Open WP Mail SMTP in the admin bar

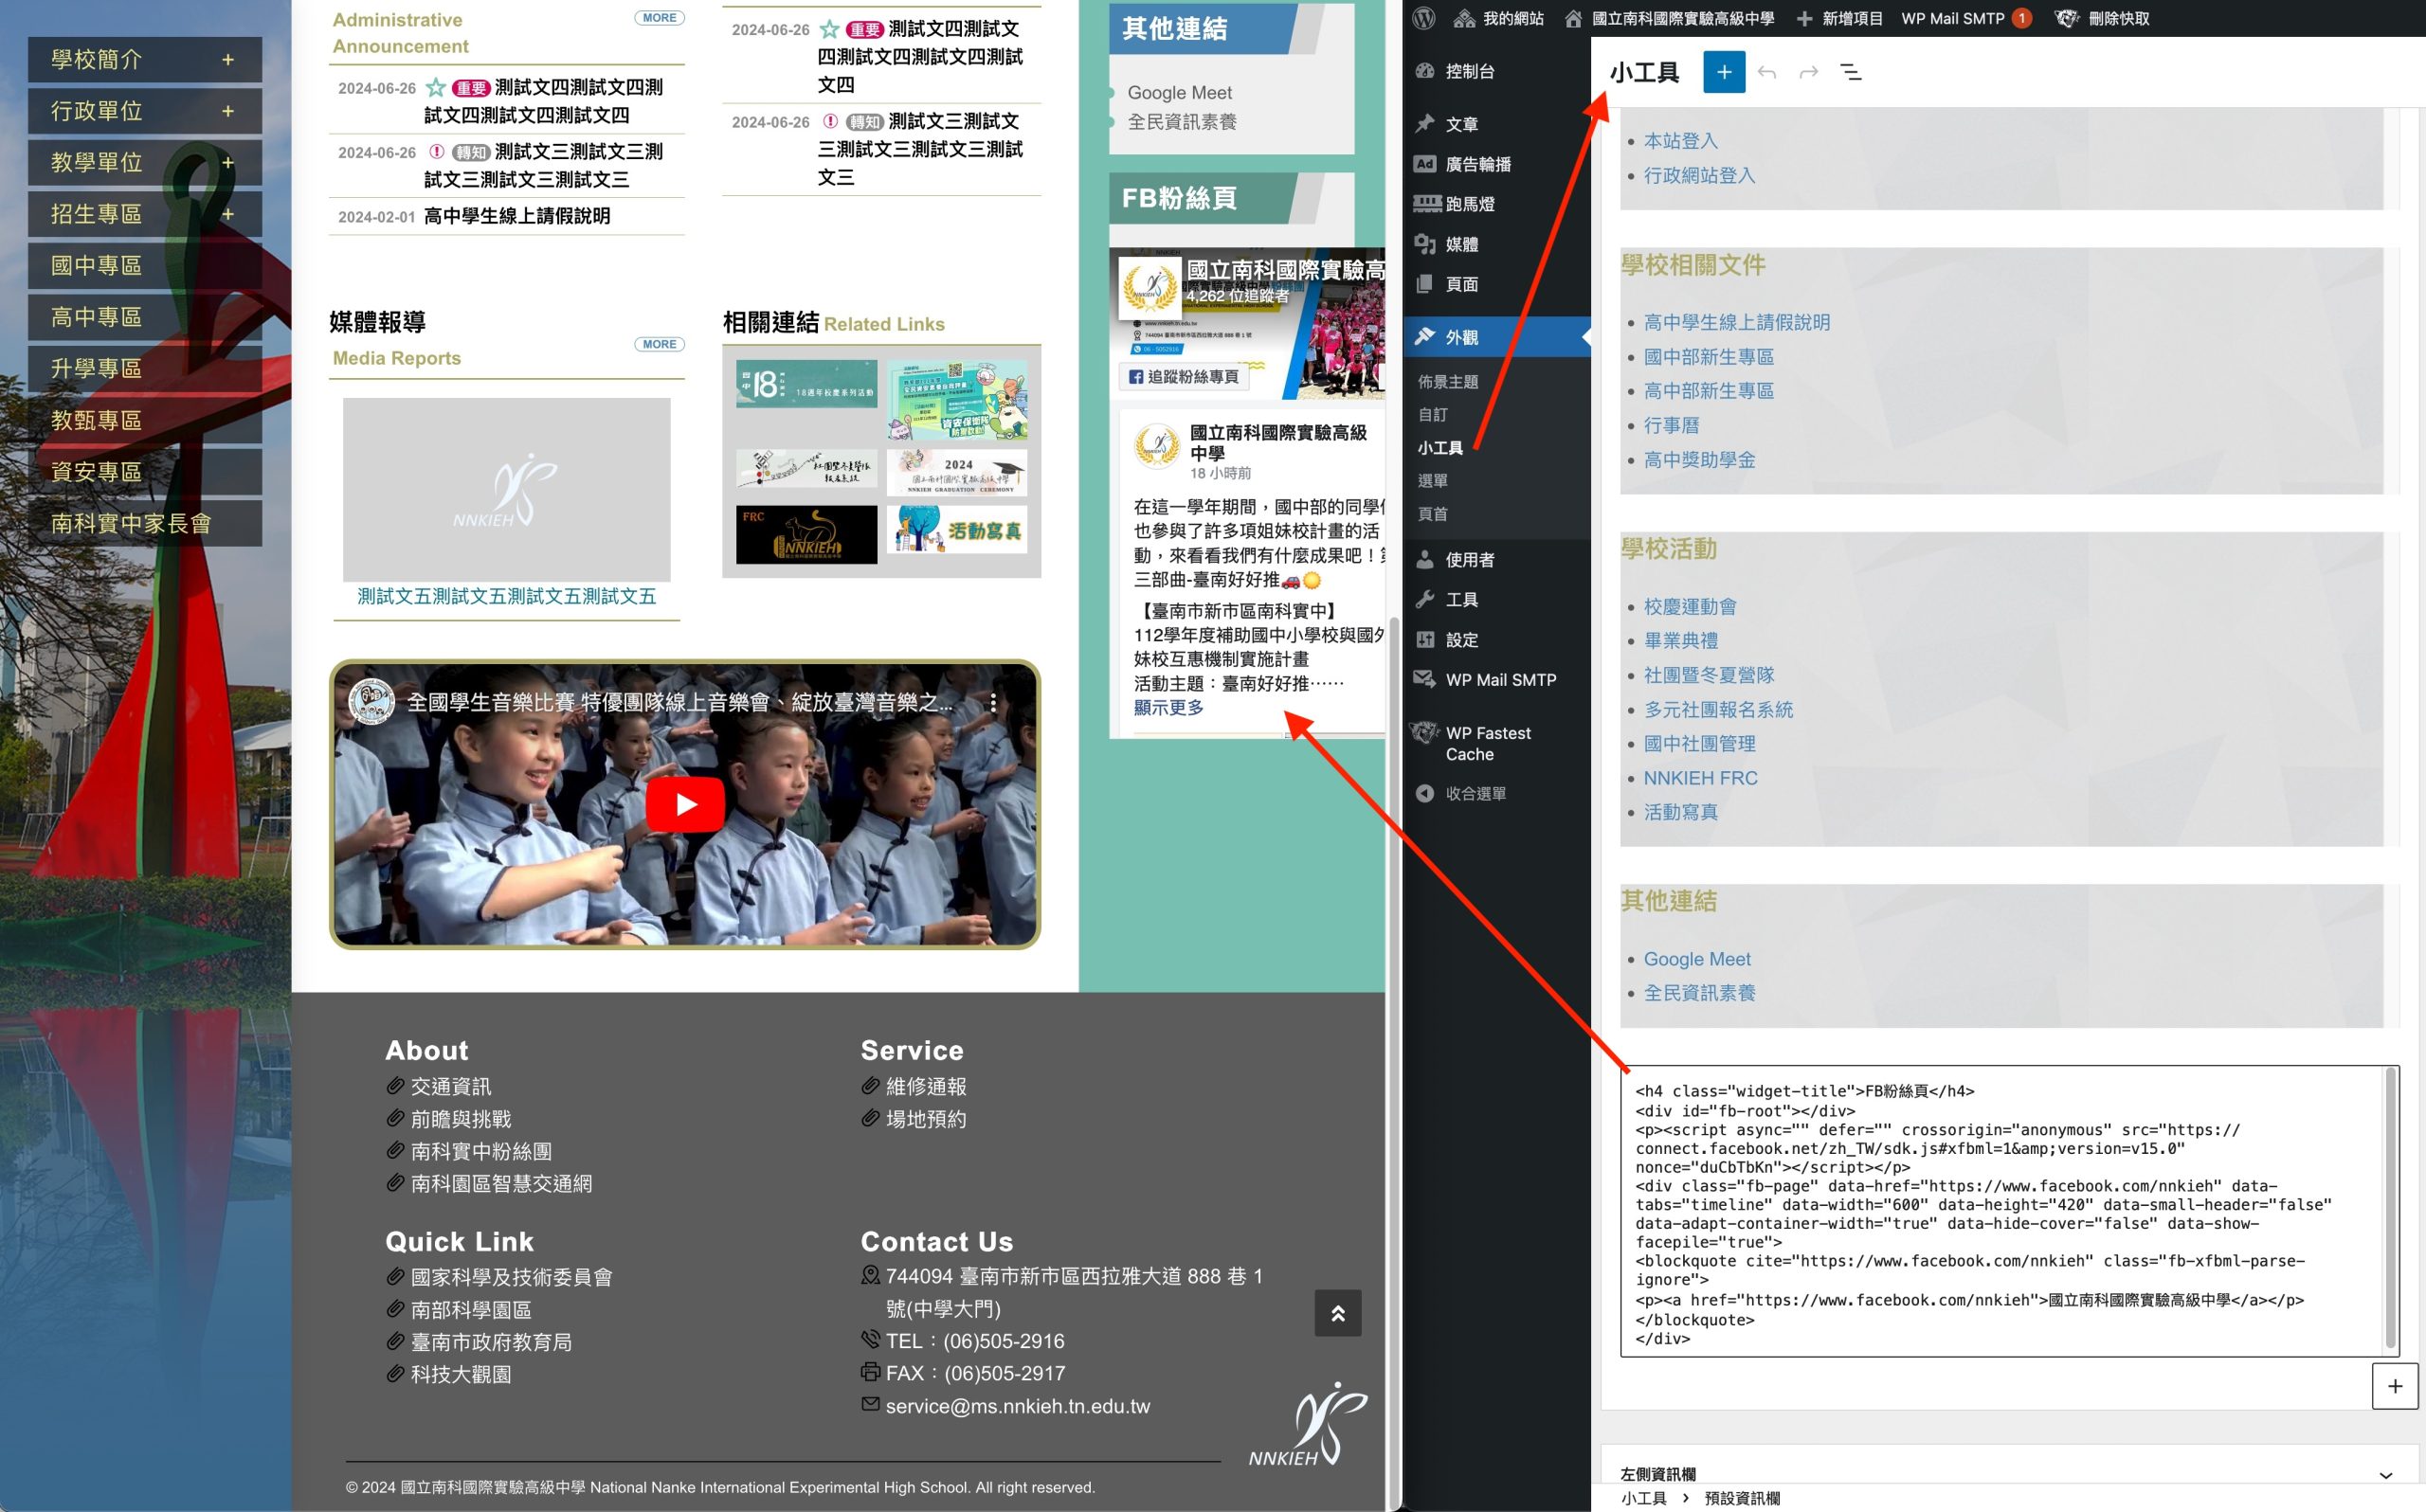click(1965, 18)
